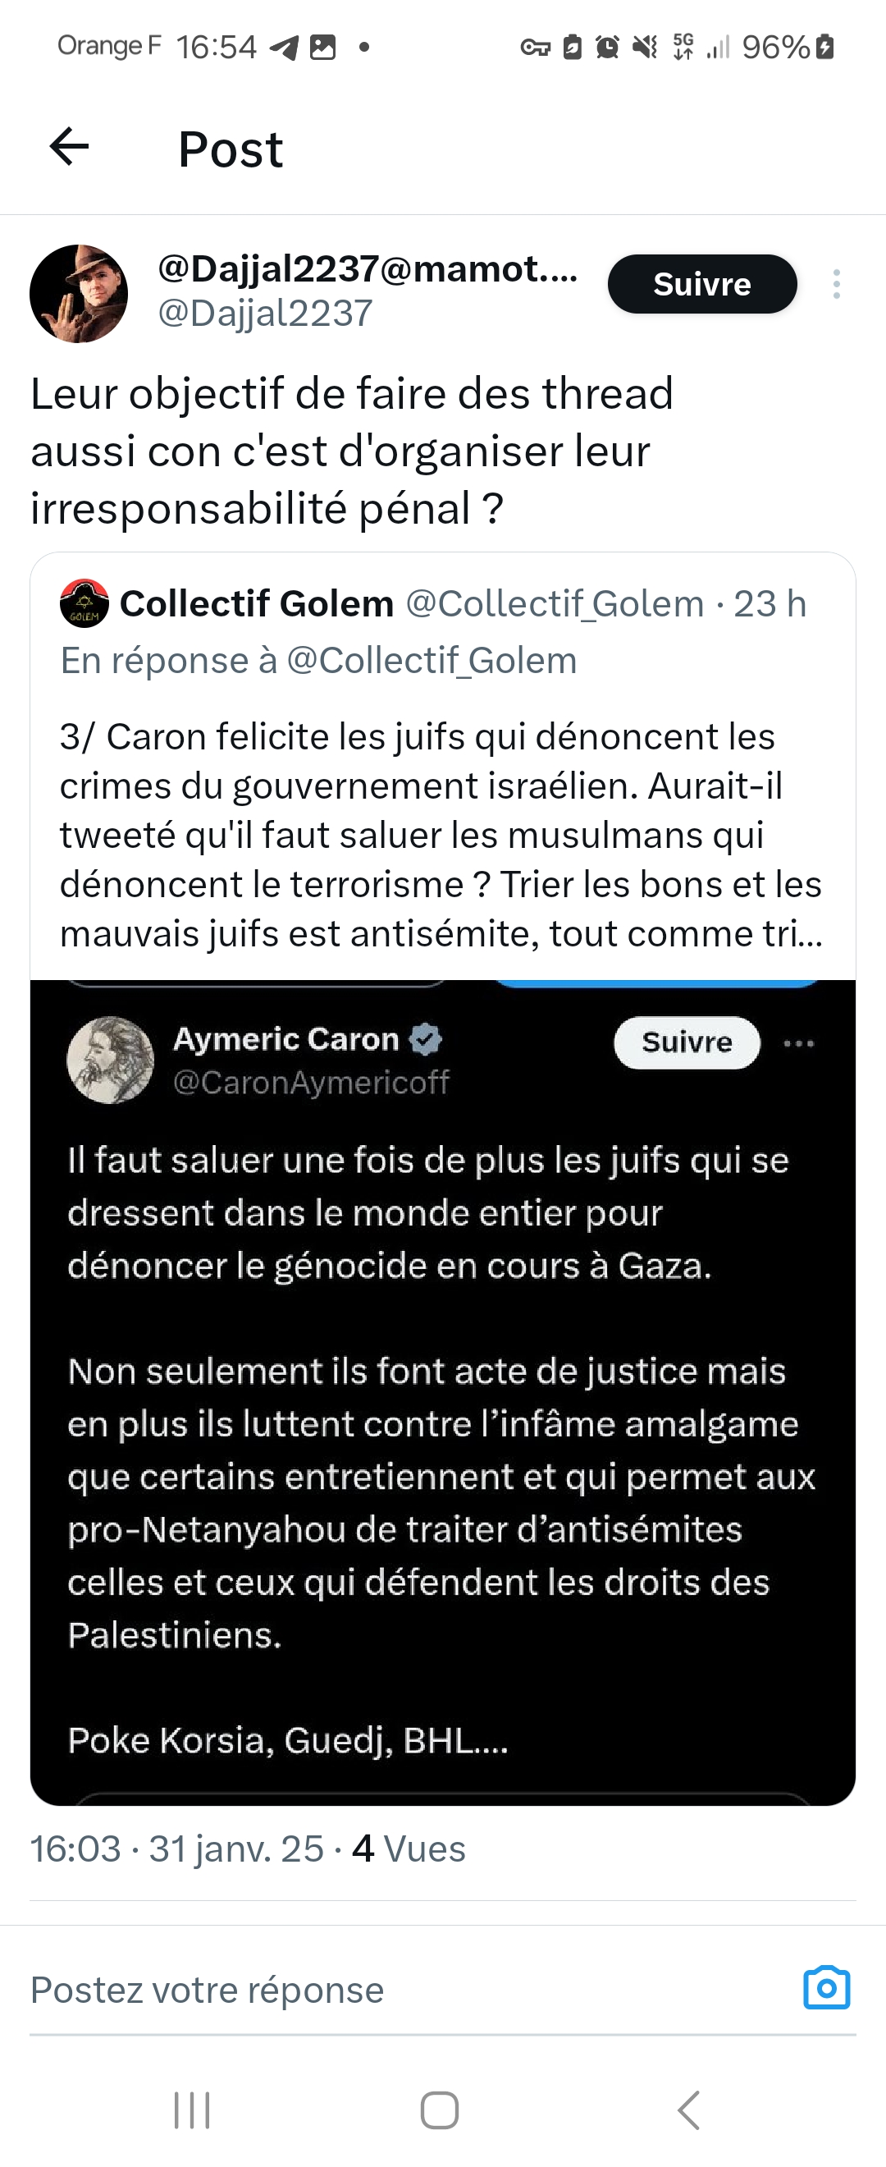
Task: Tap the Android back navigation chevron
Action: click(x=688, y=2110)
